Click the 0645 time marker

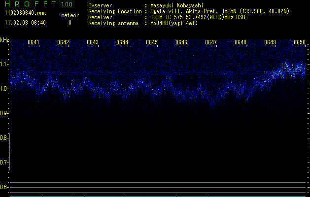(x=152, y=42)
